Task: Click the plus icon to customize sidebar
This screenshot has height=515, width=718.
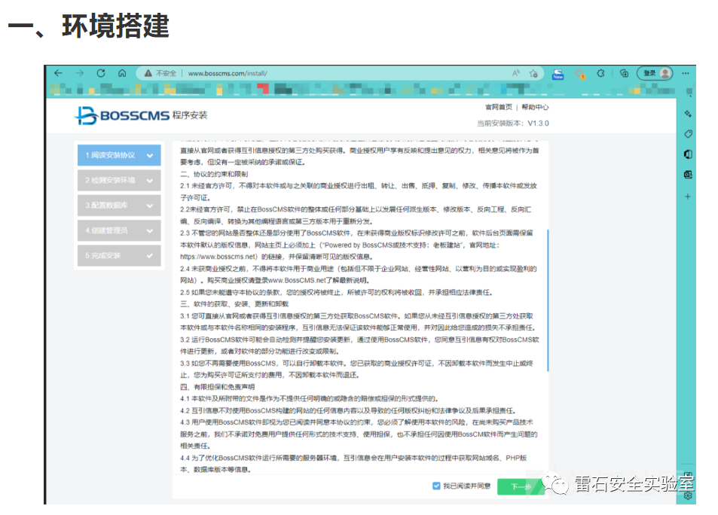Action: (x=688, y=197)
